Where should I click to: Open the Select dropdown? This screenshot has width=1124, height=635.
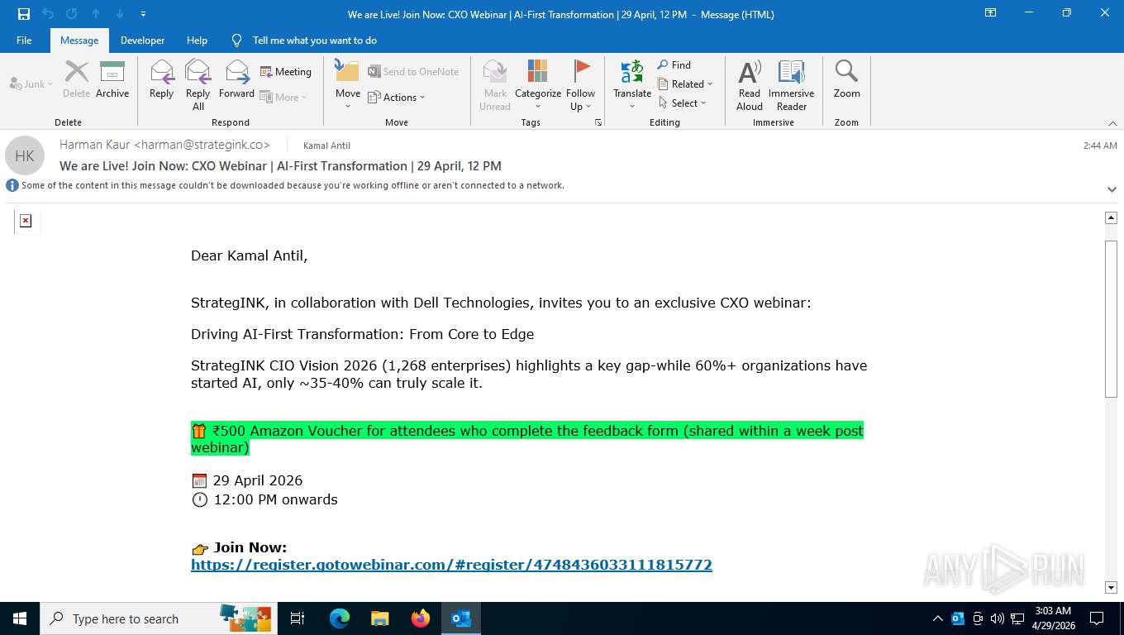pyautogui.click(x=683, y=103)
